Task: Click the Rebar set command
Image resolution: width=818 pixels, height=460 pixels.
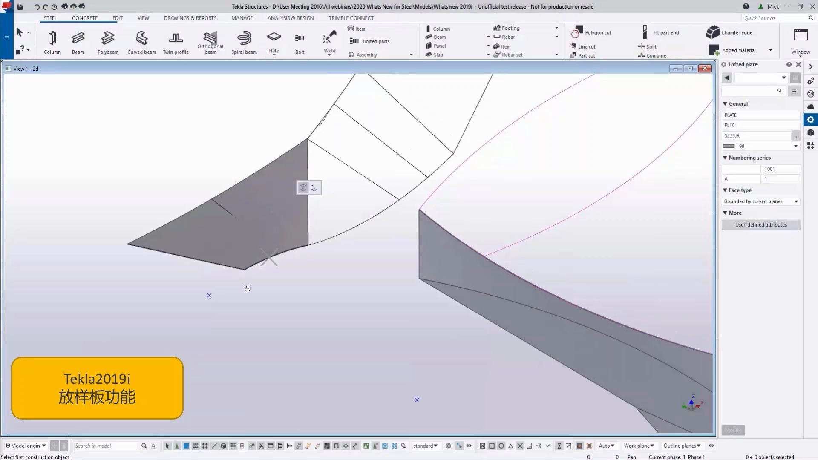Action: (508, 55)
